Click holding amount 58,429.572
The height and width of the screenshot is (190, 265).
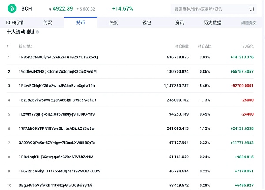179,185
